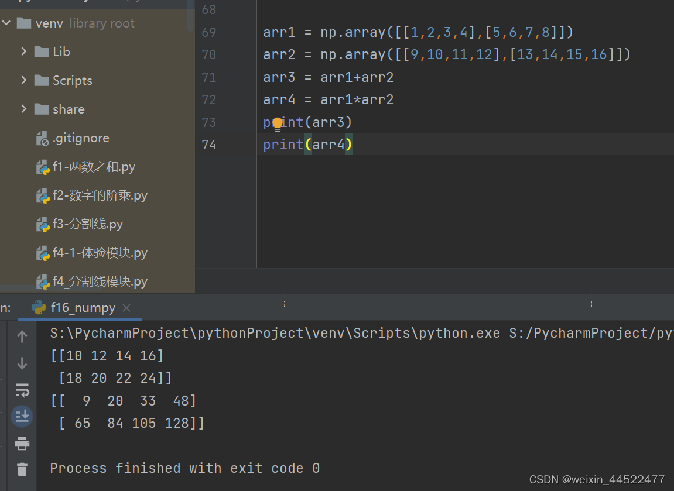
Task: Close the f16_numpy run tab
Action: [x=126, y=308]
